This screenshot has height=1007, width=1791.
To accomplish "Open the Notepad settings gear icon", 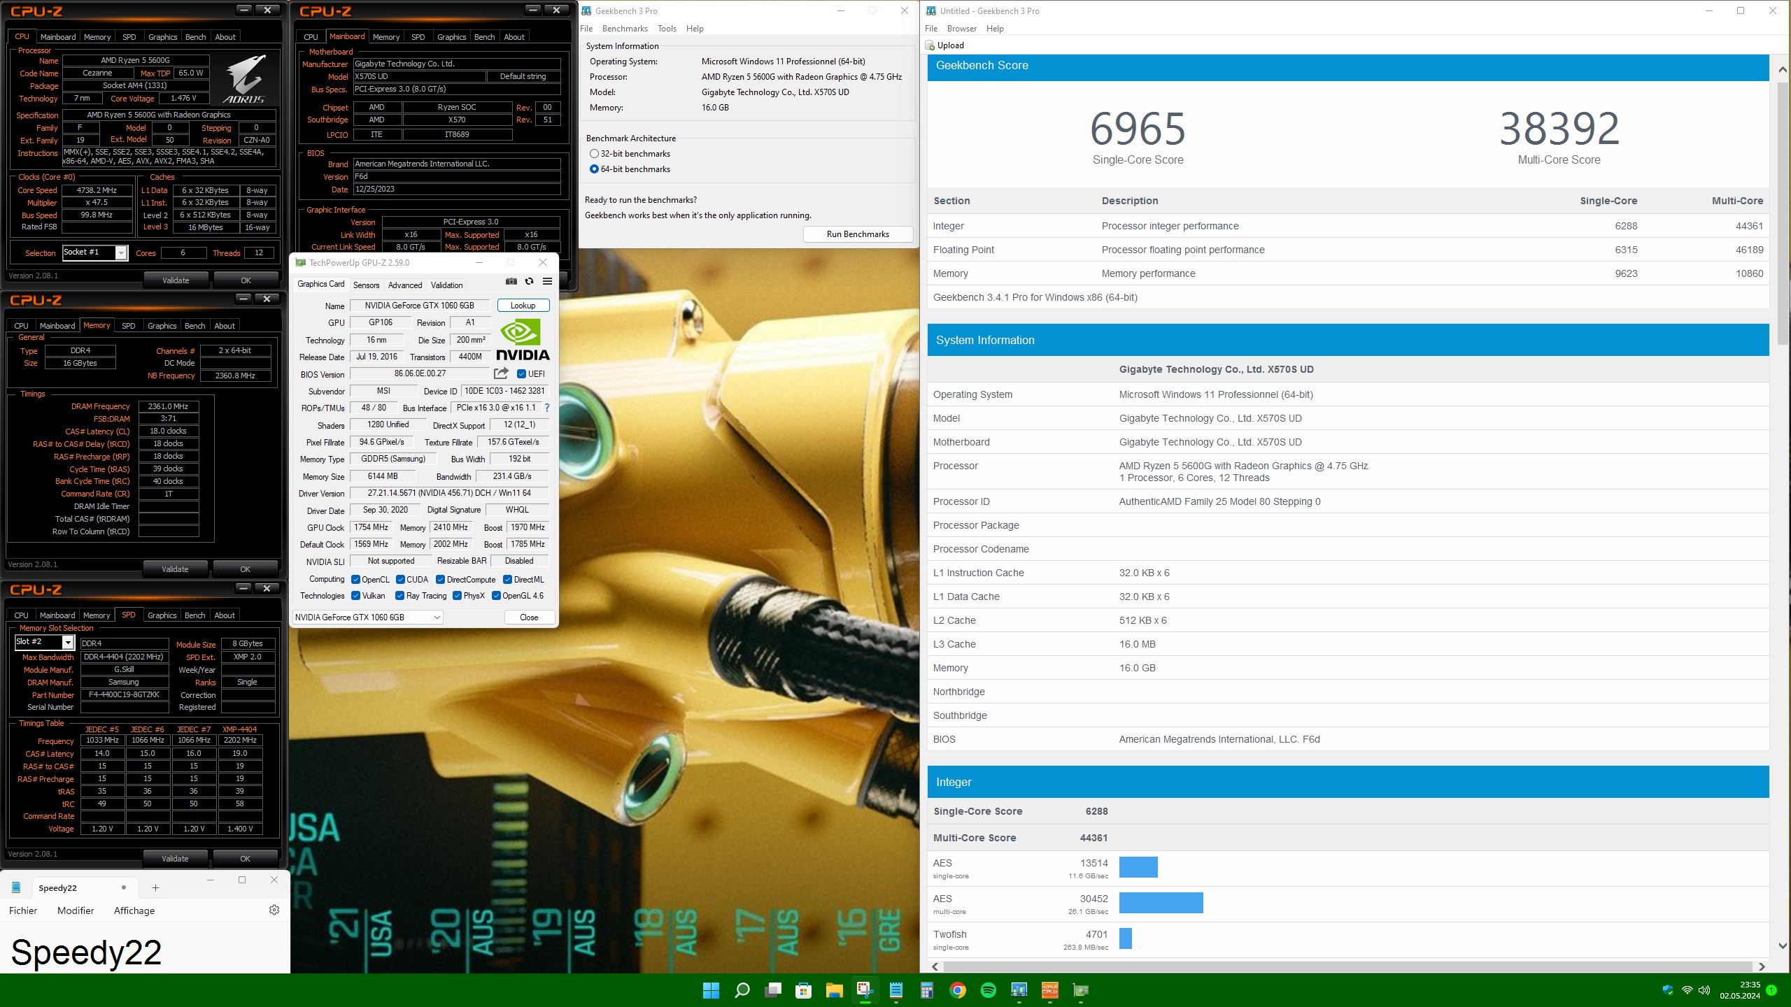I will [274, 909].
